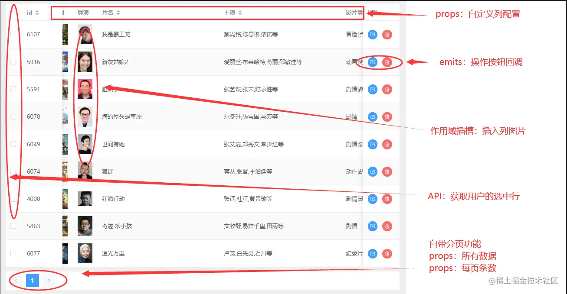Go to pagination page 1
Viewport: 567px width, 294px height.
[x=33, y=281]
